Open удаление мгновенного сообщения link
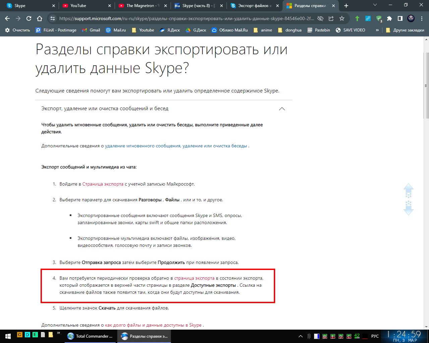Screen dimensions: 429x343 [x=176, y=146]
